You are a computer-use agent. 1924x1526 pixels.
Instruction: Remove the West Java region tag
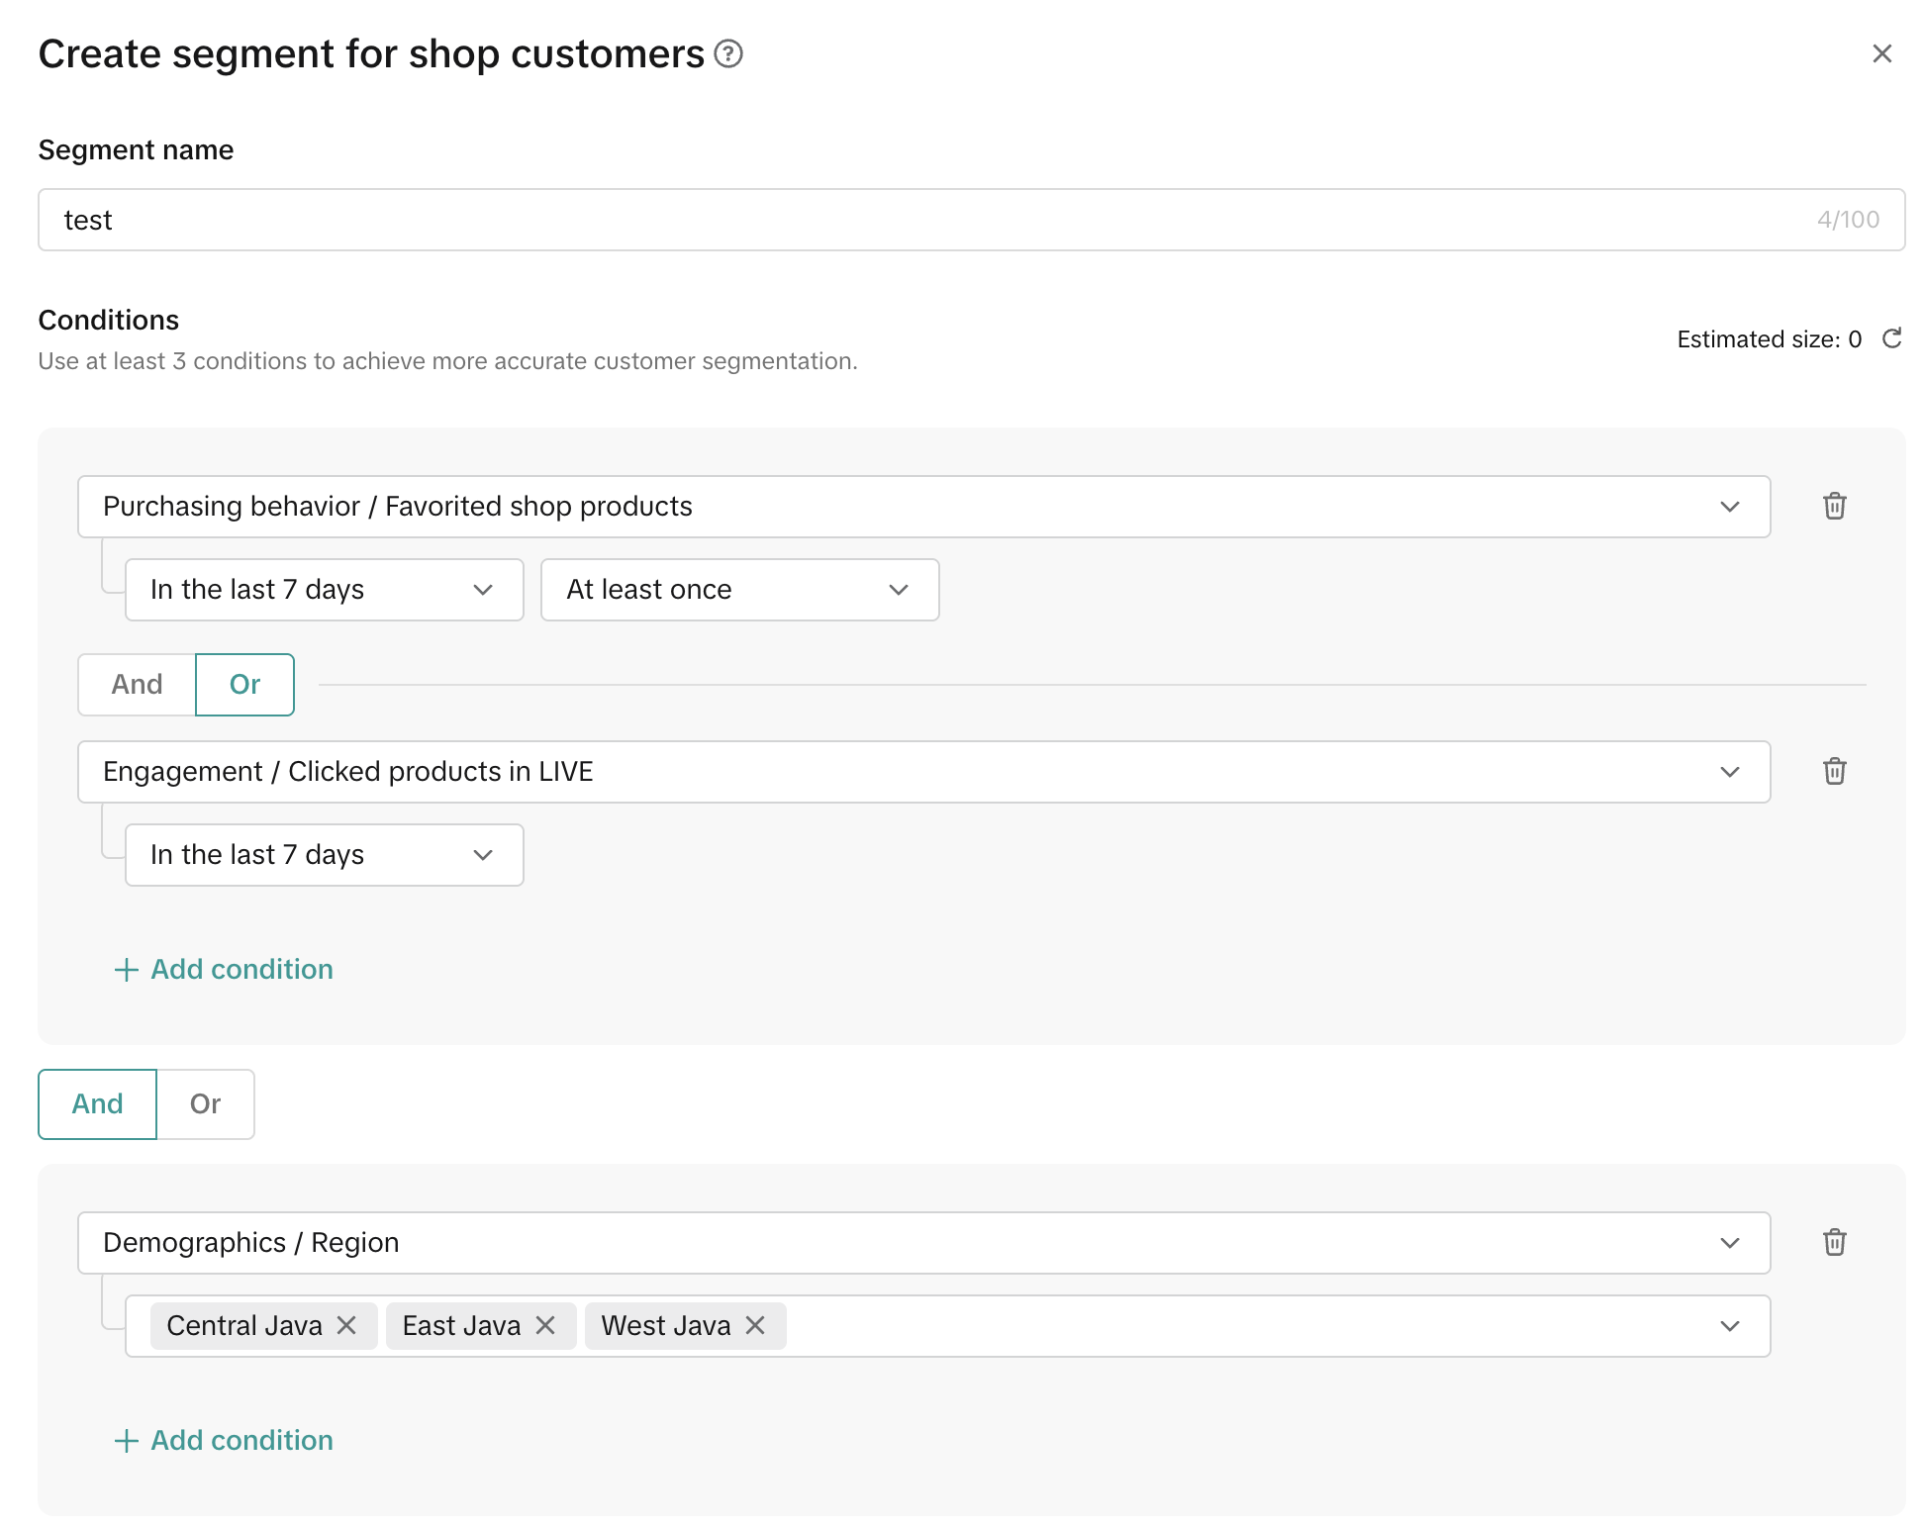click(755, 1325)
